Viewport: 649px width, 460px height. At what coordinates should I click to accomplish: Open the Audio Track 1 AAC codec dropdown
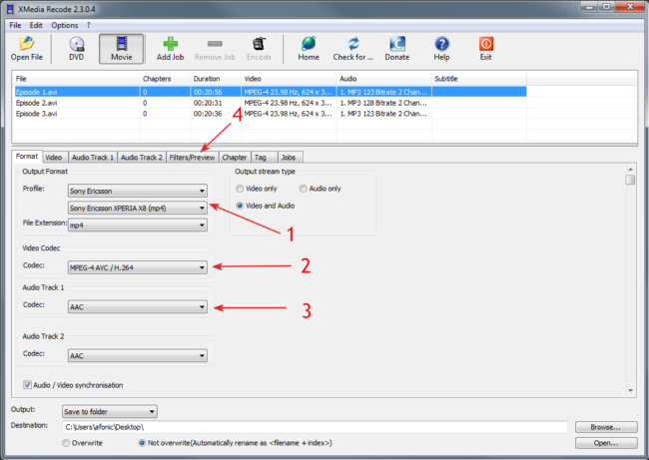(x=138, y=307)
